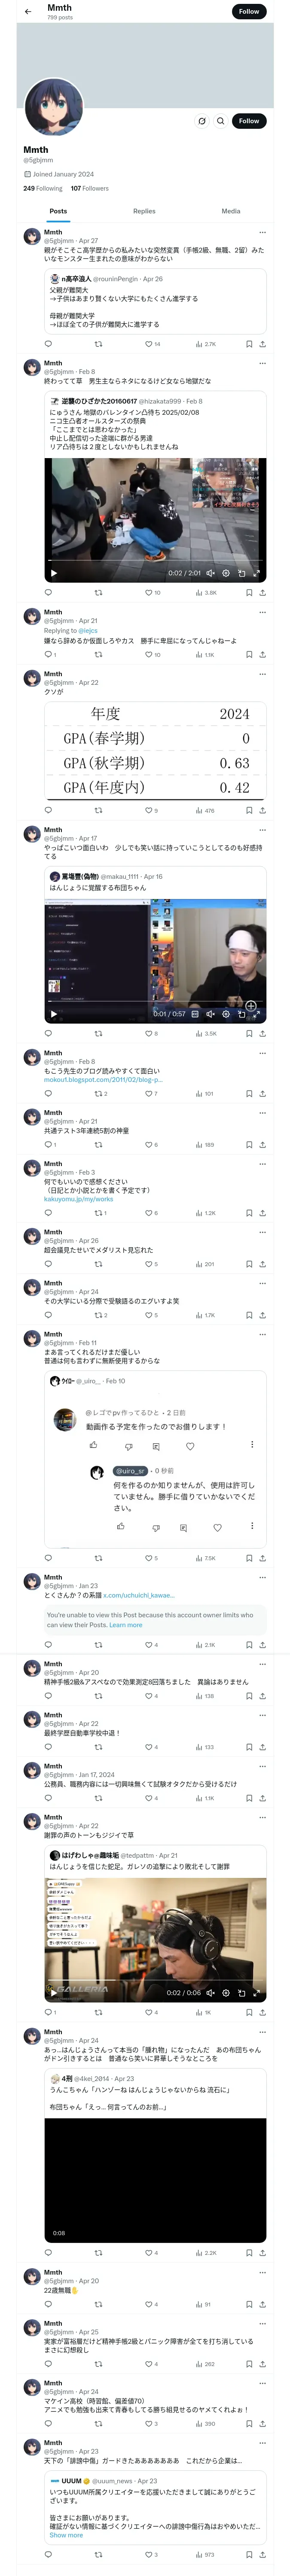Click the search icon on profile header

220,121
